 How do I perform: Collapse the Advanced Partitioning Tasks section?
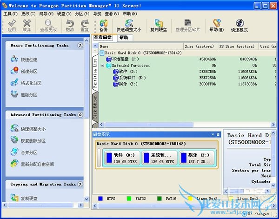pyautogui.click(x=80, y=115)
